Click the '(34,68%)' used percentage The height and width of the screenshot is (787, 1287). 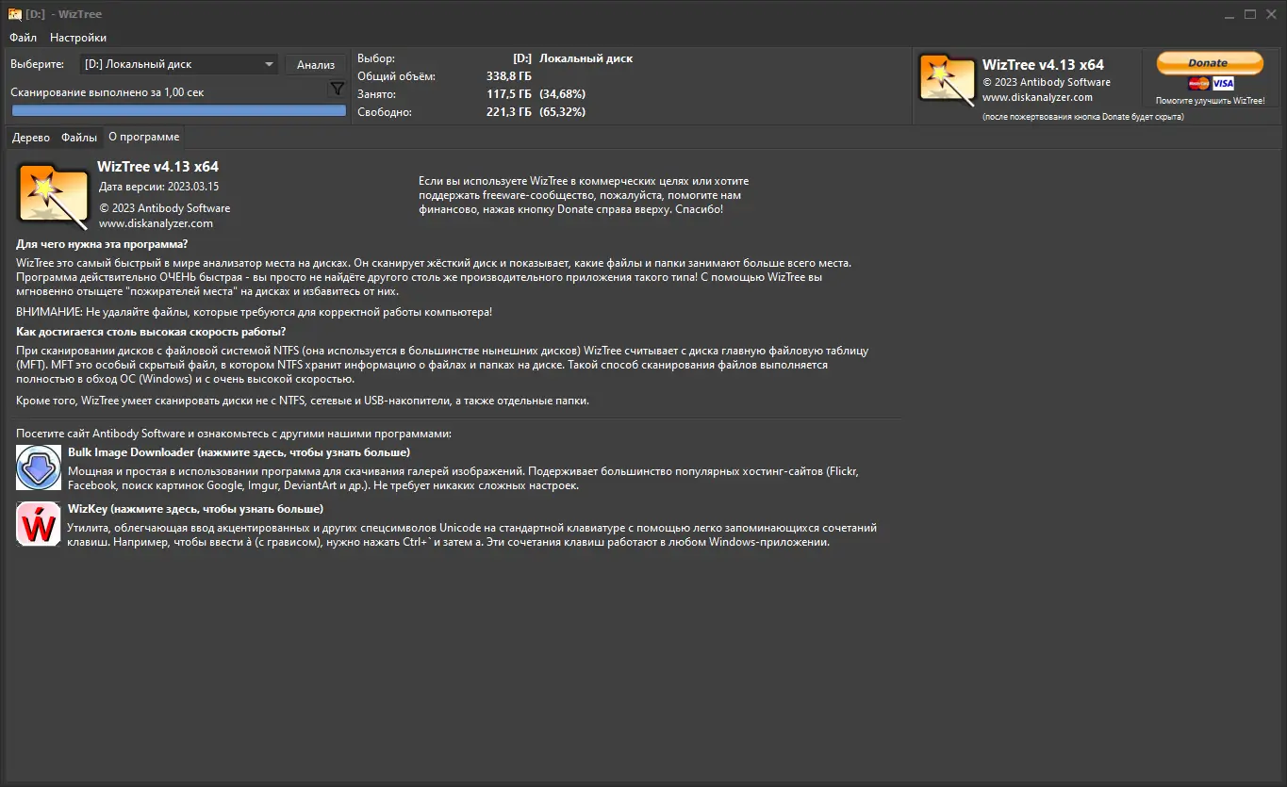(x=562, y=94)
